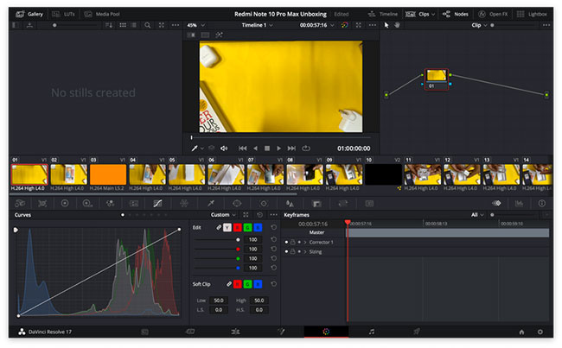Toggle lock on Corrector 1 keyframe track
Viewport: 562px width, 348px height.
click(x=293, y=243)
